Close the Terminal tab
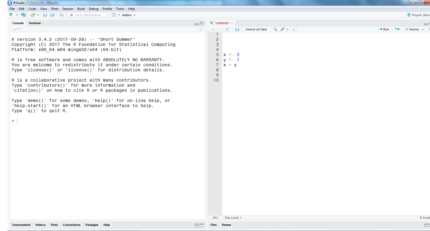The image size is (430, 231). pos(43,23)
